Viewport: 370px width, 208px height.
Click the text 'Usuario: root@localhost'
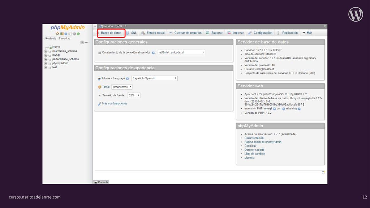point(259,69)
